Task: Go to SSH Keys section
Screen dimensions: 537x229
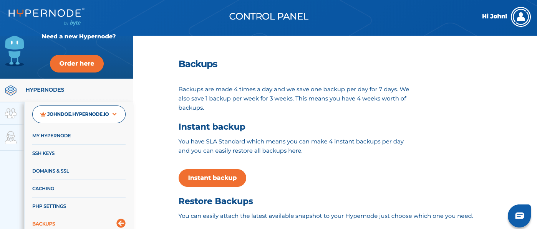Action: [43, 153]
